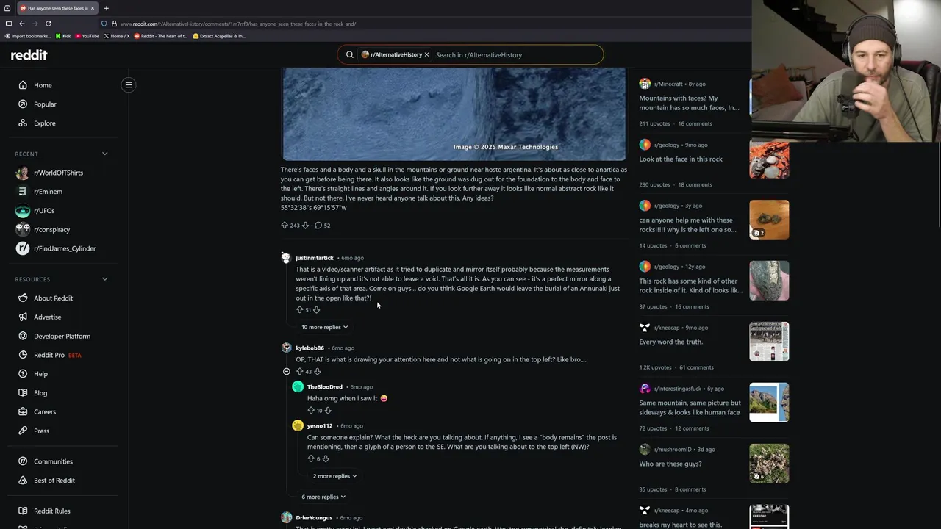Open TheBlooDred's profile
941x529 pixels.
[324, 387]
